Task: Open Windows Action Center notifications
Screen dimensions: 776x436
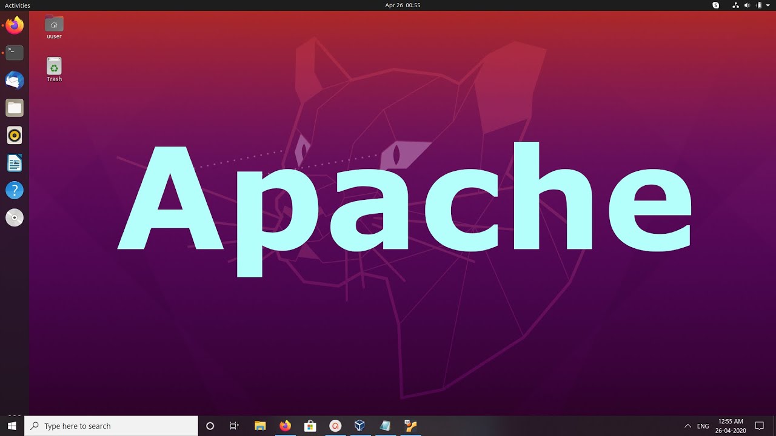Action: click(760, 426)
